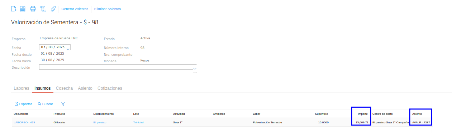Sort by the Establecimiento column header
Viewport: 452px width, 133px height.
click(x=104, y=114)
